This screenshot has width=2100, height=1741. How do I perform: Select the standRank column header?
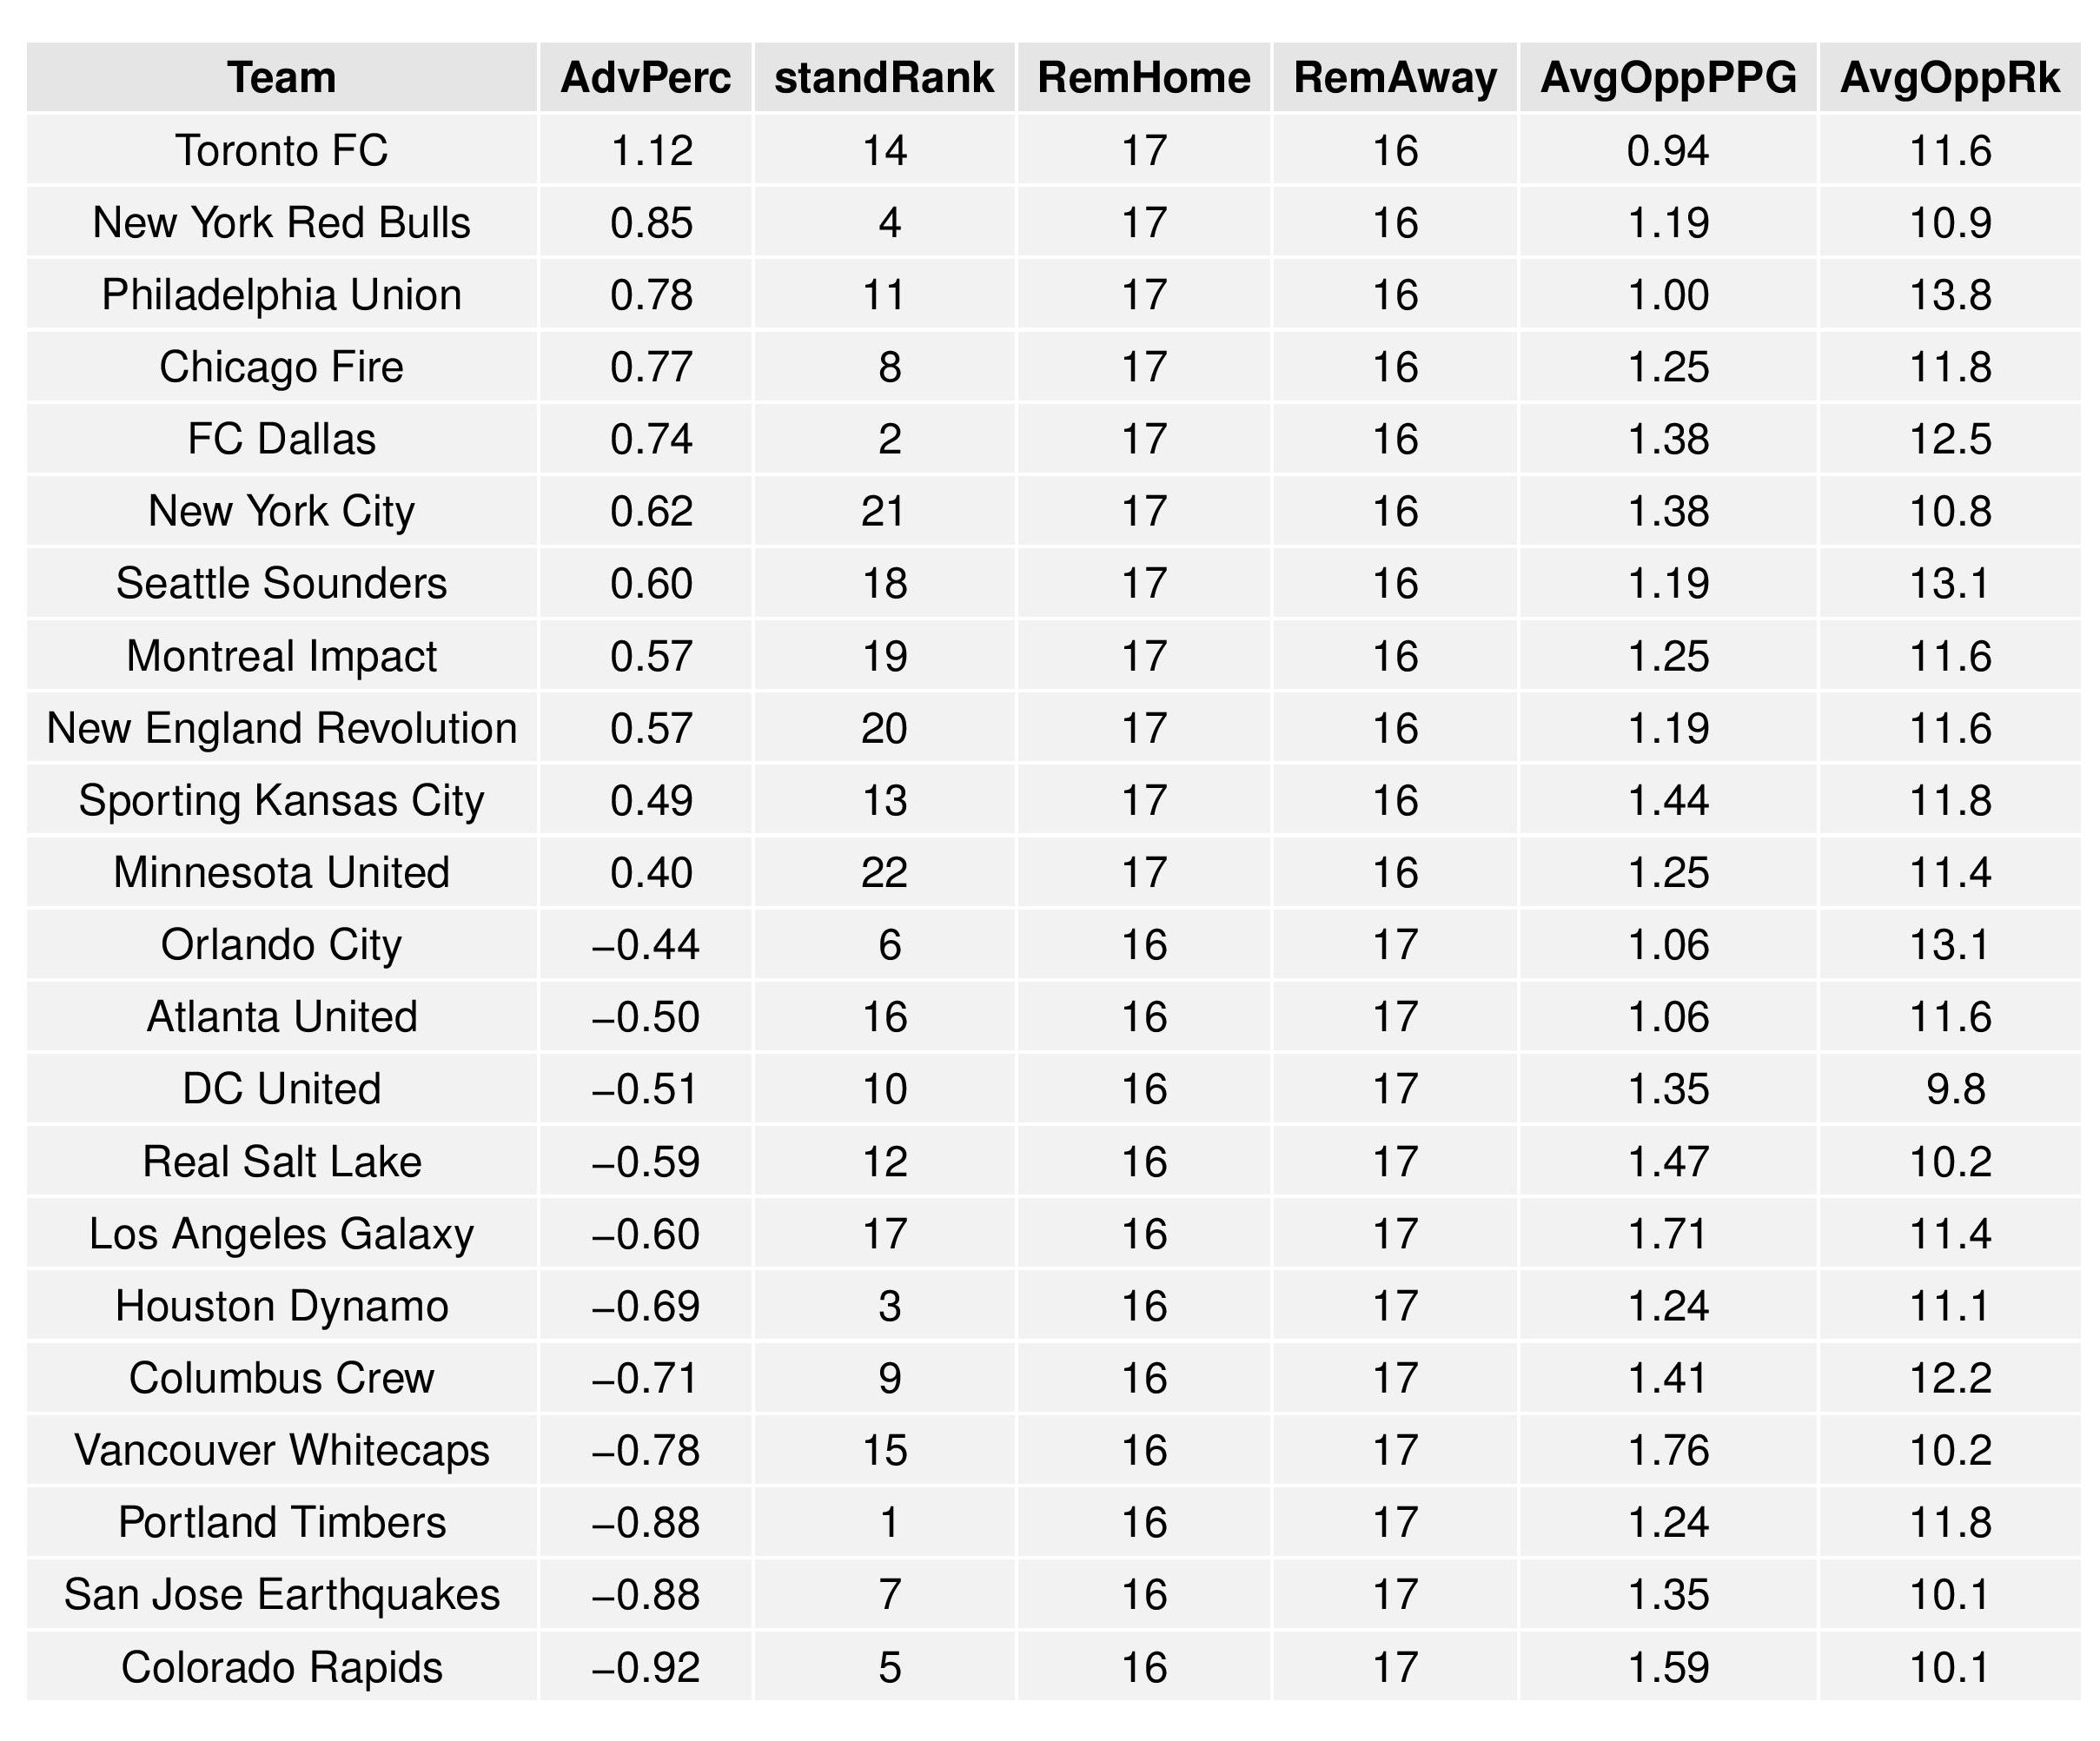pos(884,78)
